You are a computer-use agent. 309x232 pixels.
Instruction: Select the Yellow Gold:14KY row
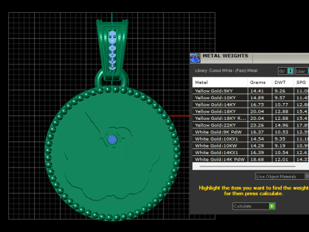click(250, 104)
